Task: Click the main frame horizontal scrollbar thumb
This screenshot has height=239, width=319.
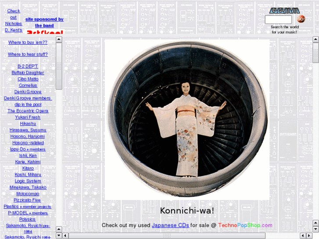Action: click(x=167, y=236)
